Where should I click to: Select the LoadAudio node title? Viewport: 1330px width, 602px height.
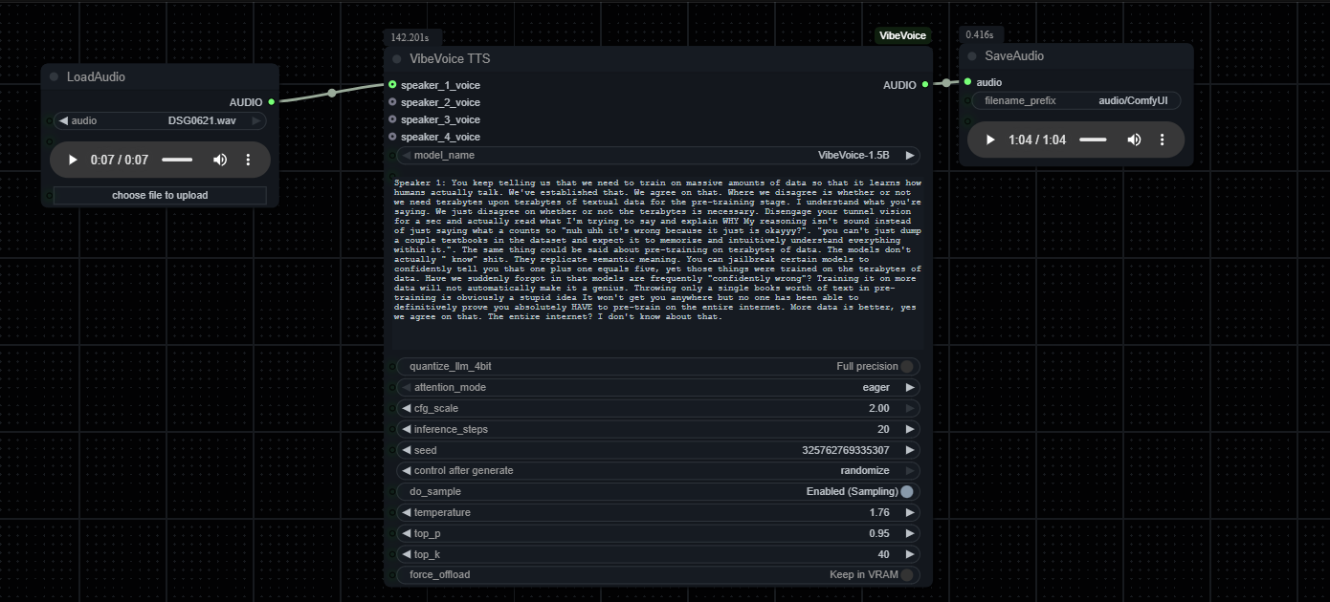point(96,76)
